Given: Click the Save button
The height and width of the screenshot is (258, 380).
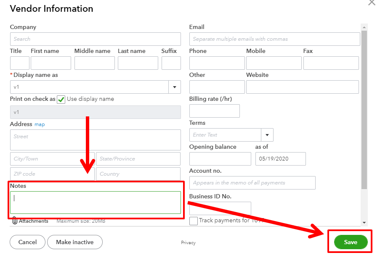Looking at the screenshot, I should [x=351, y=242].
